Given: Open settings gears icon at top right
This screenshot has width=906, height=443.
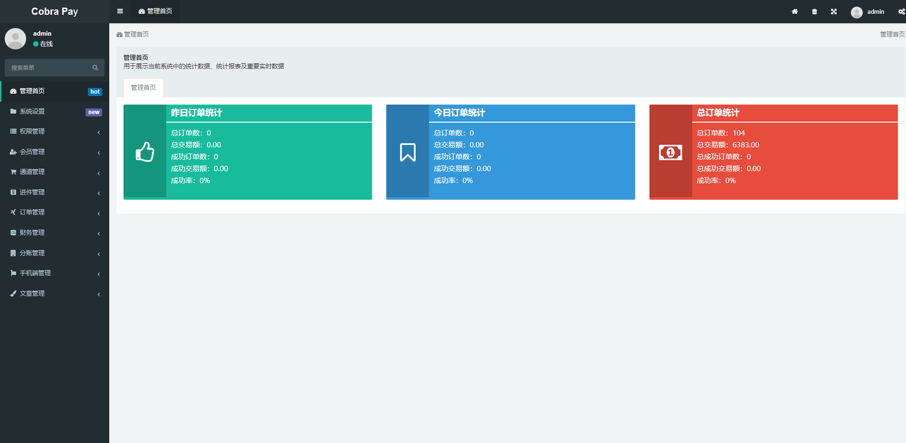Looking at the screenshot, I should click(x=901, y=11).
